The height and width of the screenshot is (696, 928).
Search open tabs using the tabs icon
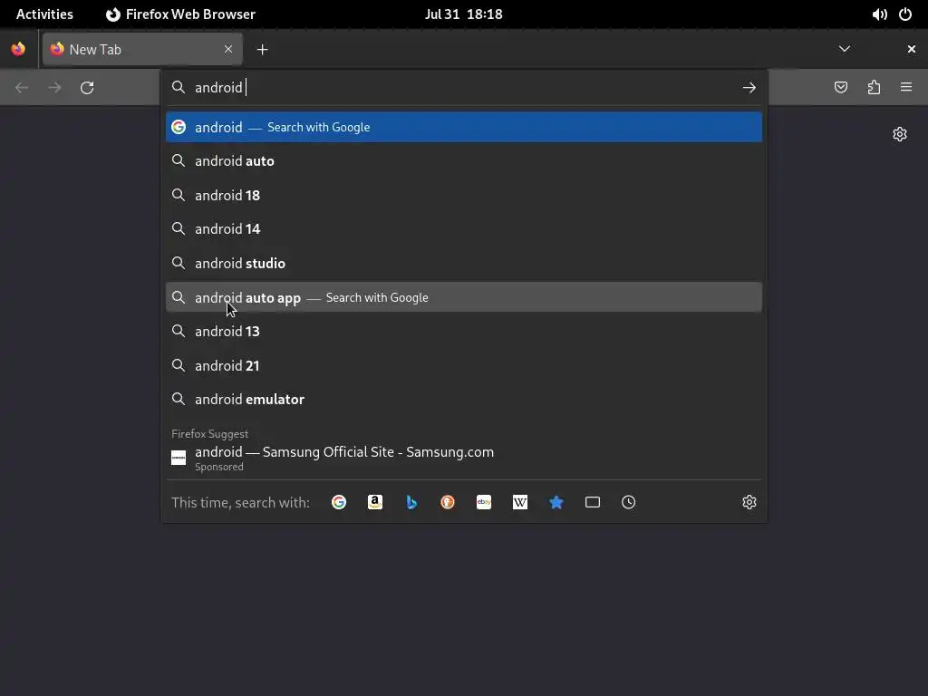(593, 502)
